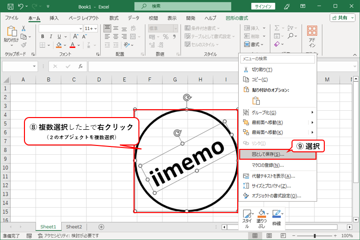Screen dimensions: 360x240
Task: Click the zoom slider handle
Action: coord(315,236)
